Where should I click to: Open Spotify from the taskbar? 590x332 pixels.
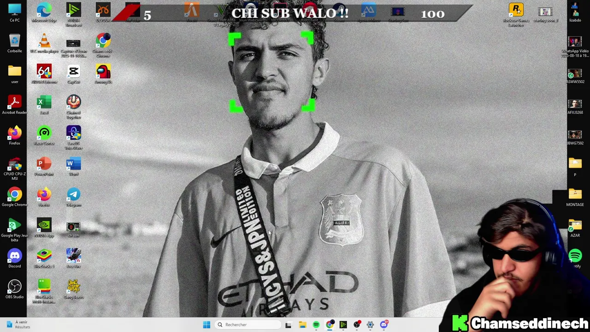[316, 325]
